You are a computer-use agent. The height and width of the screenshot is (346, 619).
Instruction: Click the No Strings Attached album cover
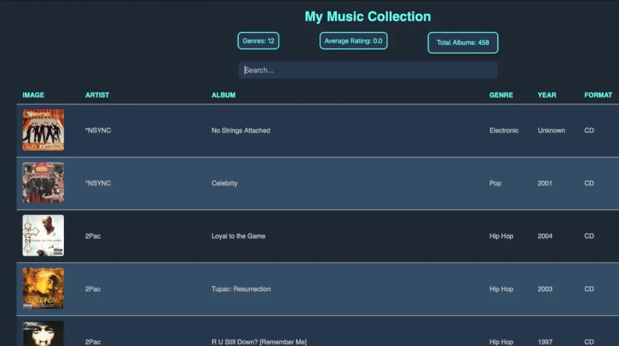click(x=43, y=130)
